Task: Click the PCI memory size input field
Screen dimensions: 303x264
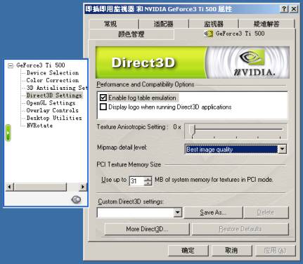Action: pyautogui.click(x=136, y=181)
